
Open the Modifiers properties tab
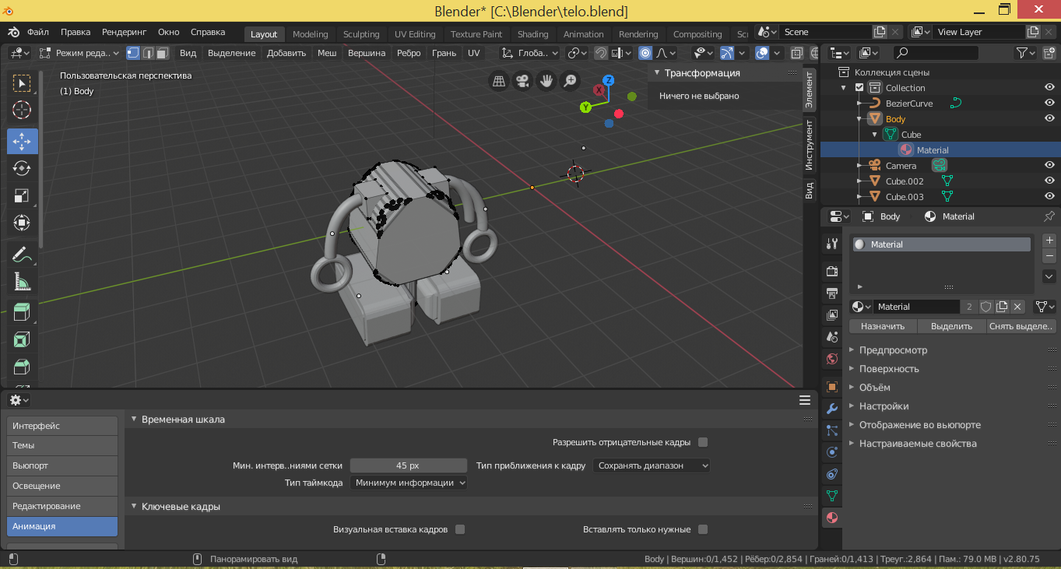[831, 408]
